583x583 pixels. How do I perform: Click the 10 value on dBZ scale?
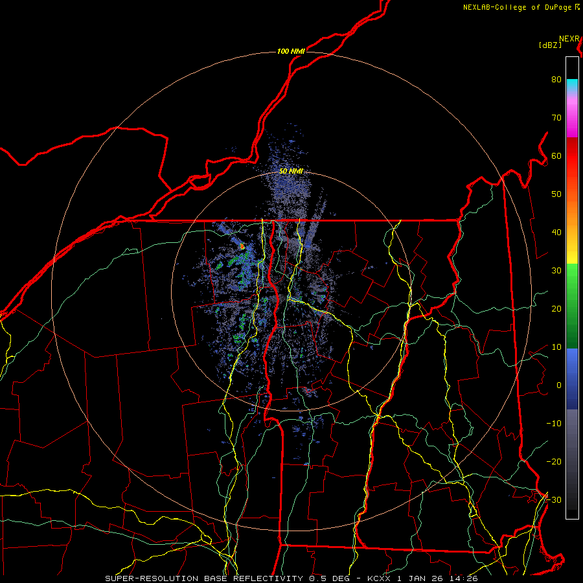[x=556, y=347]
